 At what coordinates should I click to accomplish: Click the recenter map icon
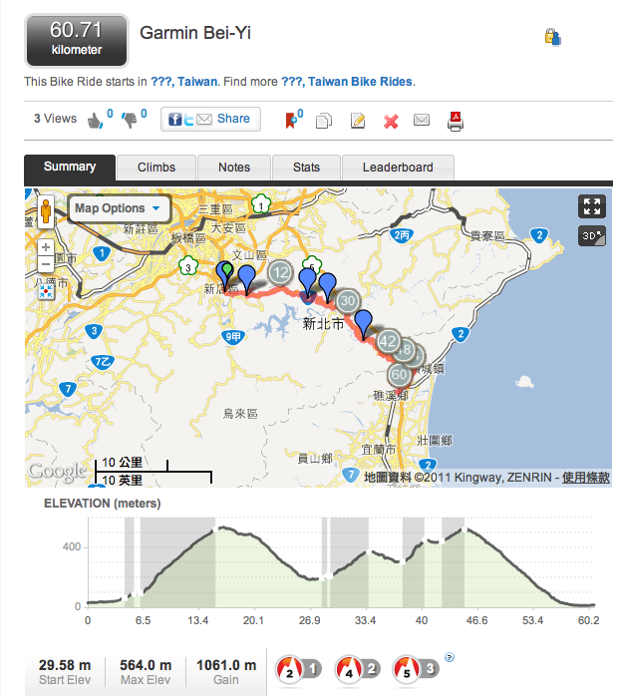(46, 291)
